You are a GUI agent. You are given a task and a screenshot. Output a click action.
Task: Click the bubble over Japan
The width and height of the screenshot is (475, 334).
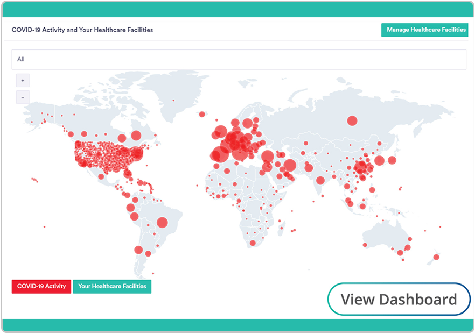coord(392,160)
